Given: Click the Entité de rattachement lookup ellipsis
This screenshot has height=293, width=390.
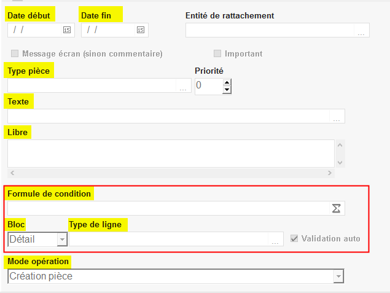Looking at the screenshot, I should 361,31.
